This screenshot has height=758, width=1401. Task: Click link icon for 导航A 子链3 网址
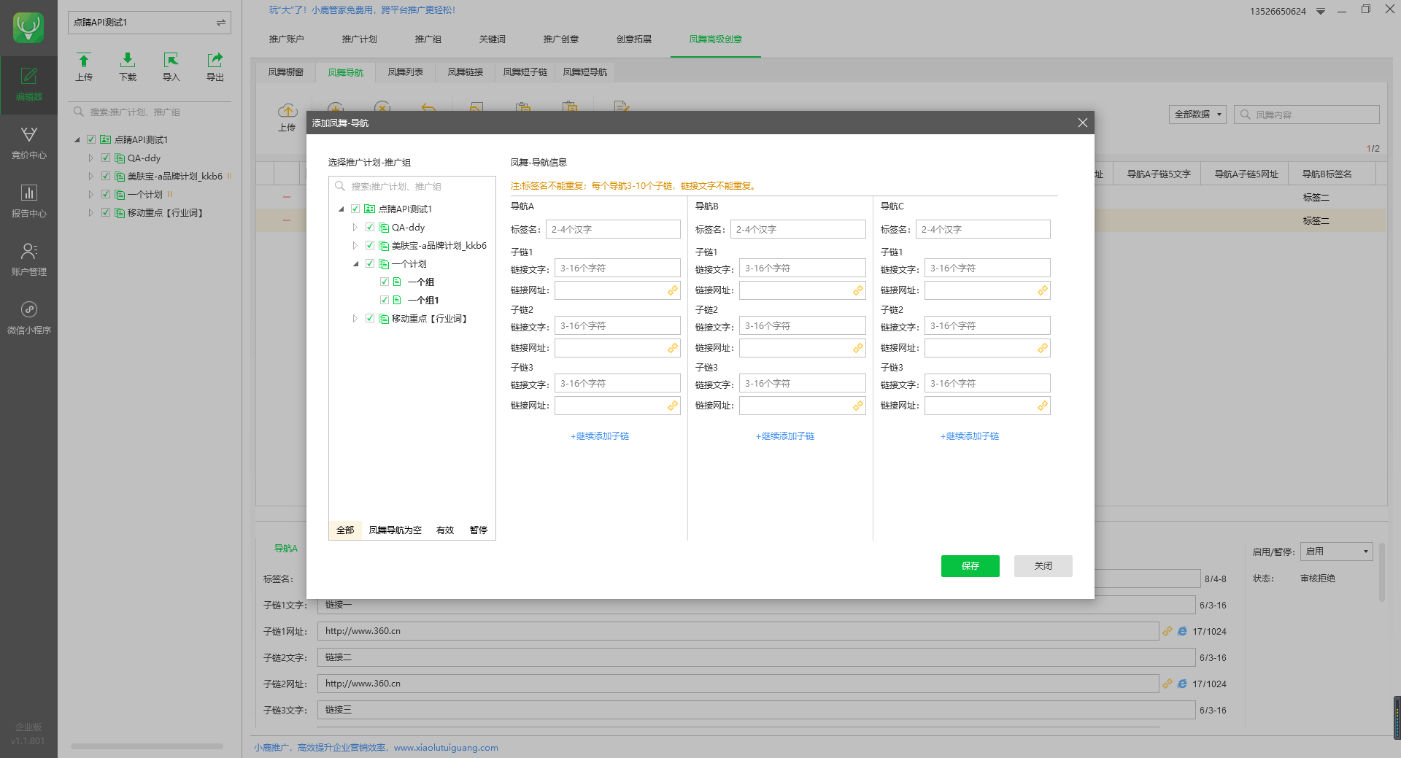pos(673,406)
